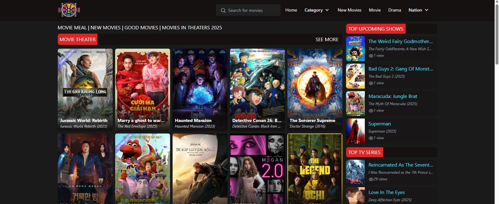Screen dimensions: 499x204
Task: Open the Love In The Eyes thumbnail
Action: (355, 196)
